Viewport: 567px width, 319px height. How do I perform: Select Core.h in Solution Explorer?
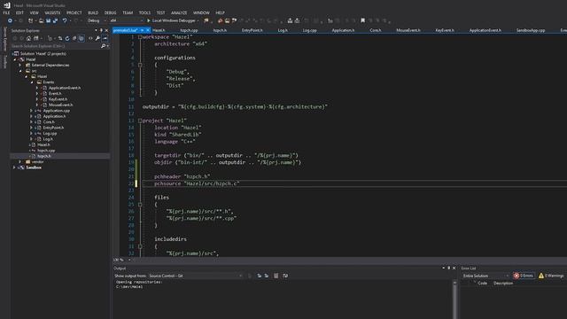[49, 122]
